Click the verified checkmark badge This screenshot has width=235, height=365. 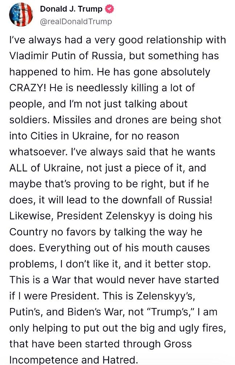[x=110, y=9]
